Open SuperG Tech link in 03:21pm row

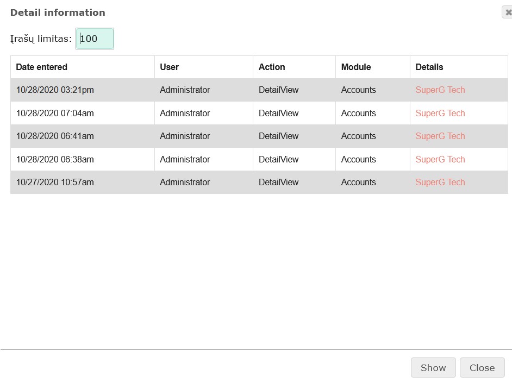440,90
